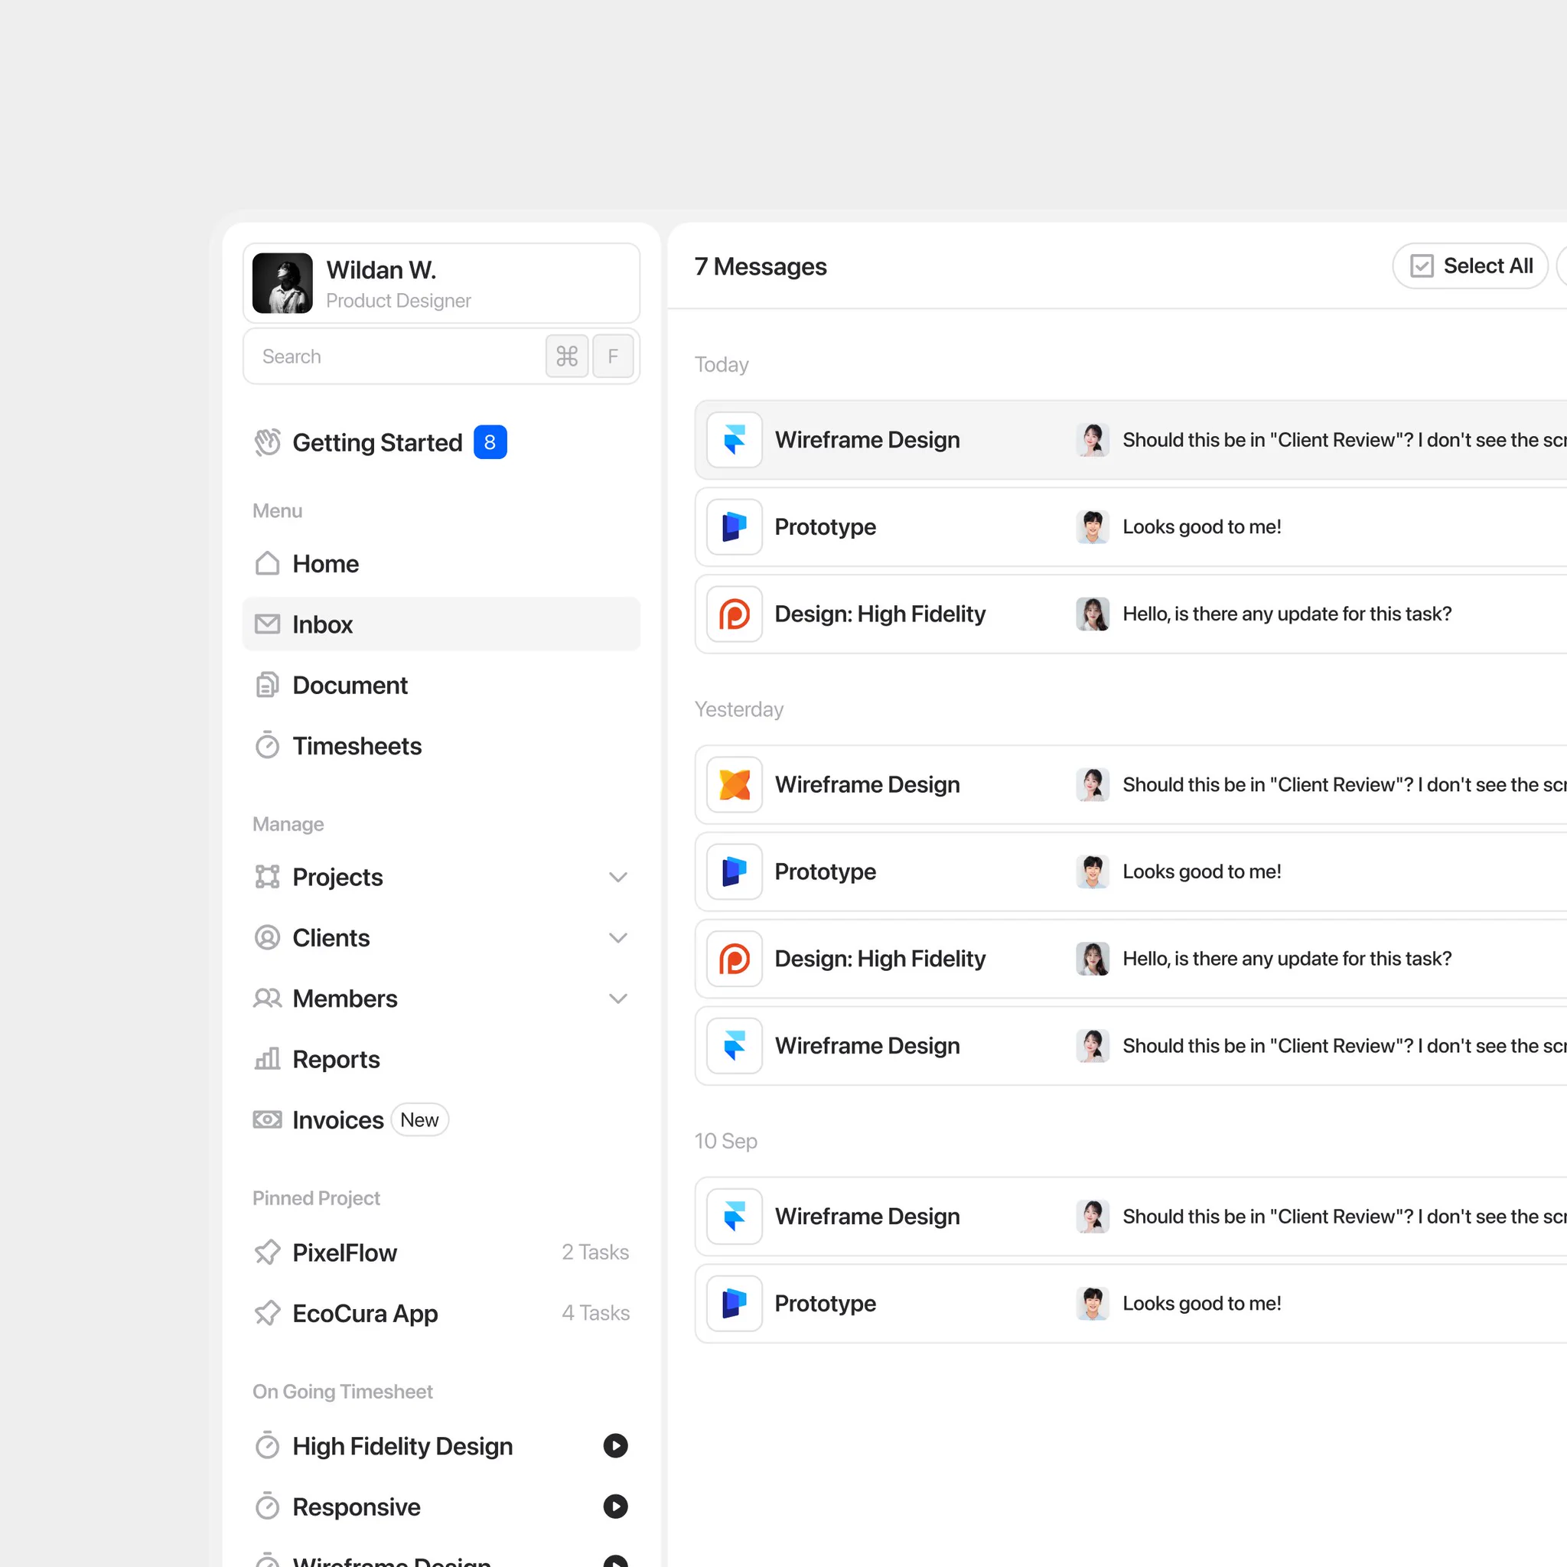
Task: Open the Home menu item
Action: tap(441, 563)
